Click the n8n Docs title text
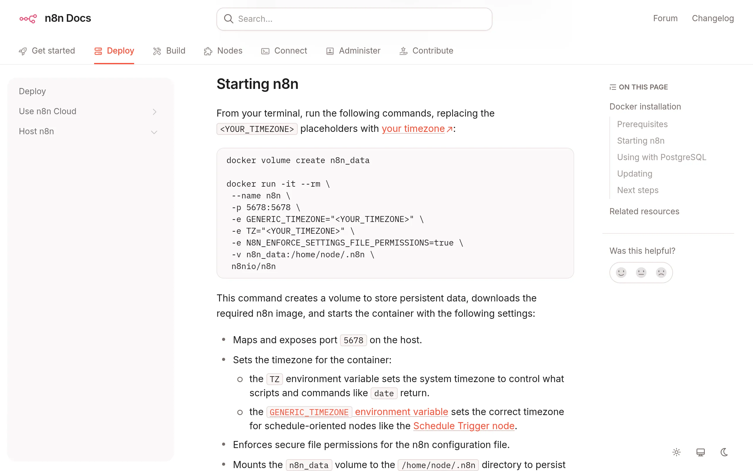Viewport: 753px width, 471px height. (68, 18)
